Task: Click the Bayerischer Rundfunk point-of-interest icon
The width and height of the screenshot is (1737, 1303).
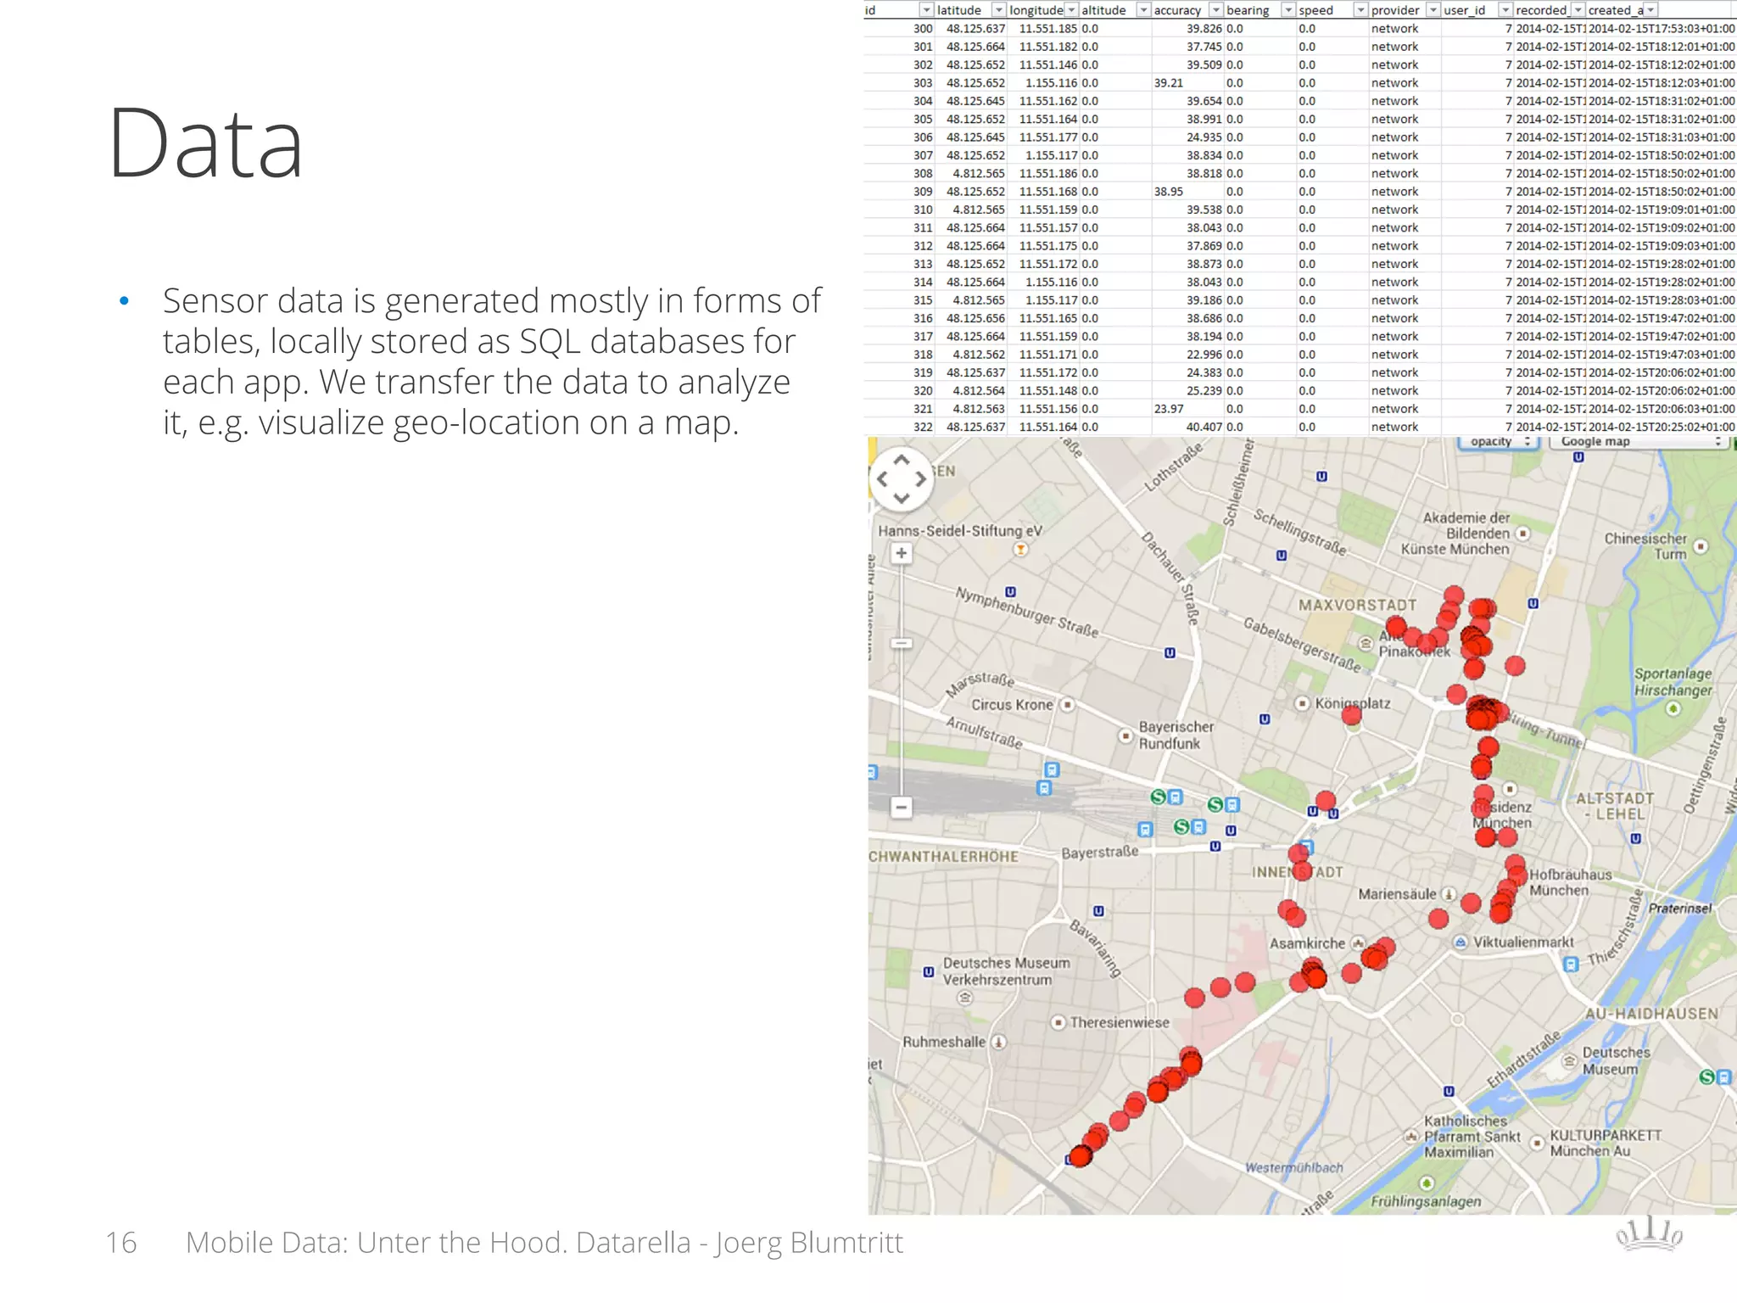Action: coord(1125,735)
